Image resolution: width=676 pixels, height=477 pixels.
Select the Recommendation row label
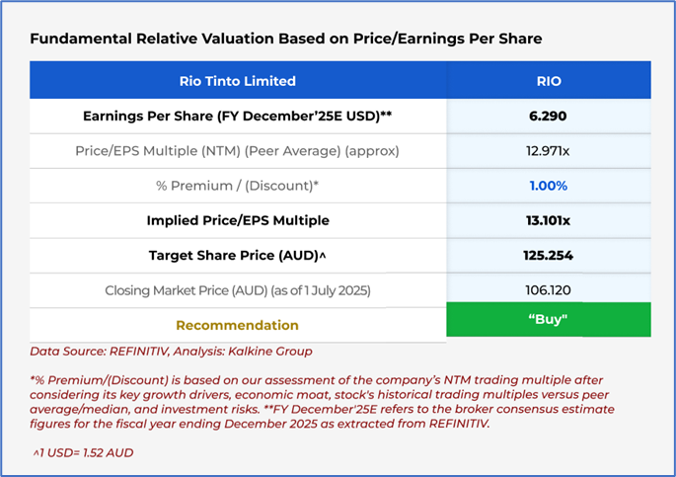click(x=238, y=325)
